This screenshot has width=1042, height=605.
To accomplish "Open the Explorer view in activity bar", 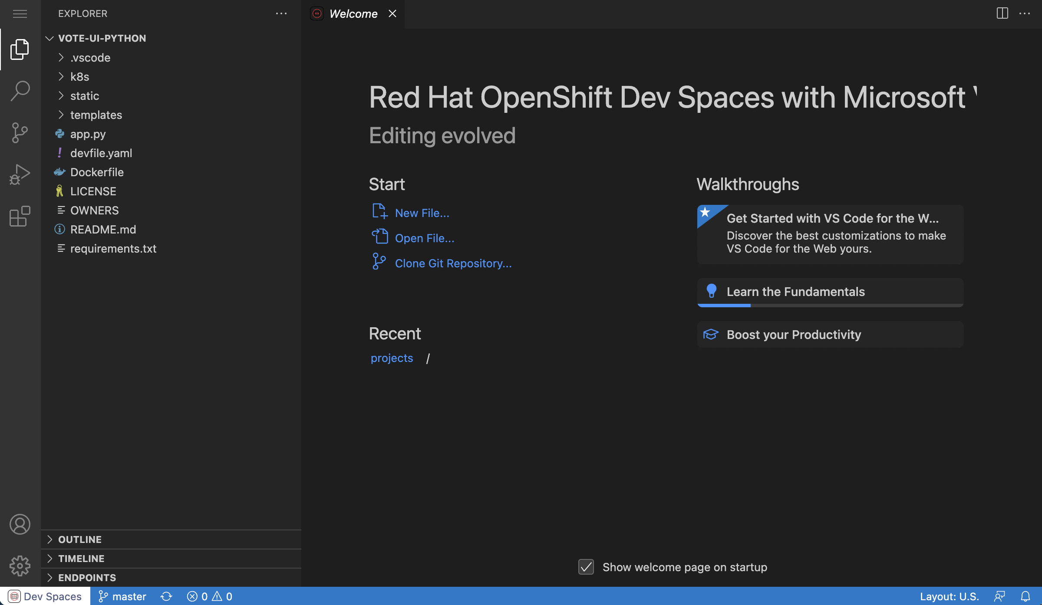I will [x=20, y=49].
